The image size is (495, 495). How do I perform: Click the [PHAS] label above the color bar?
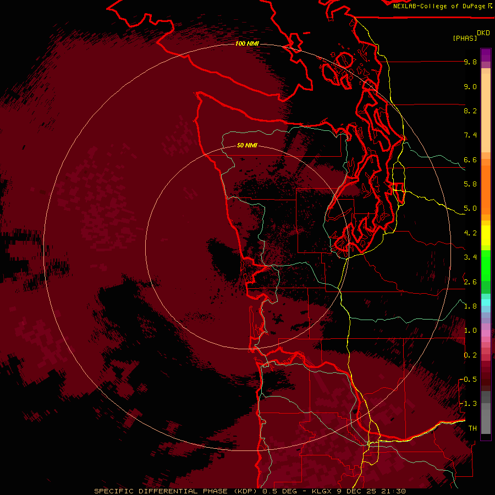(x=465, y=38)
